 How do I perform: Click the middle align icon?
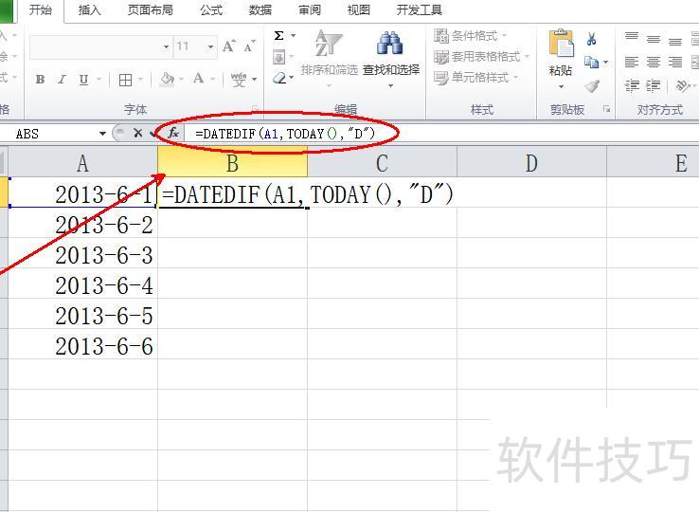pos(654,39)
